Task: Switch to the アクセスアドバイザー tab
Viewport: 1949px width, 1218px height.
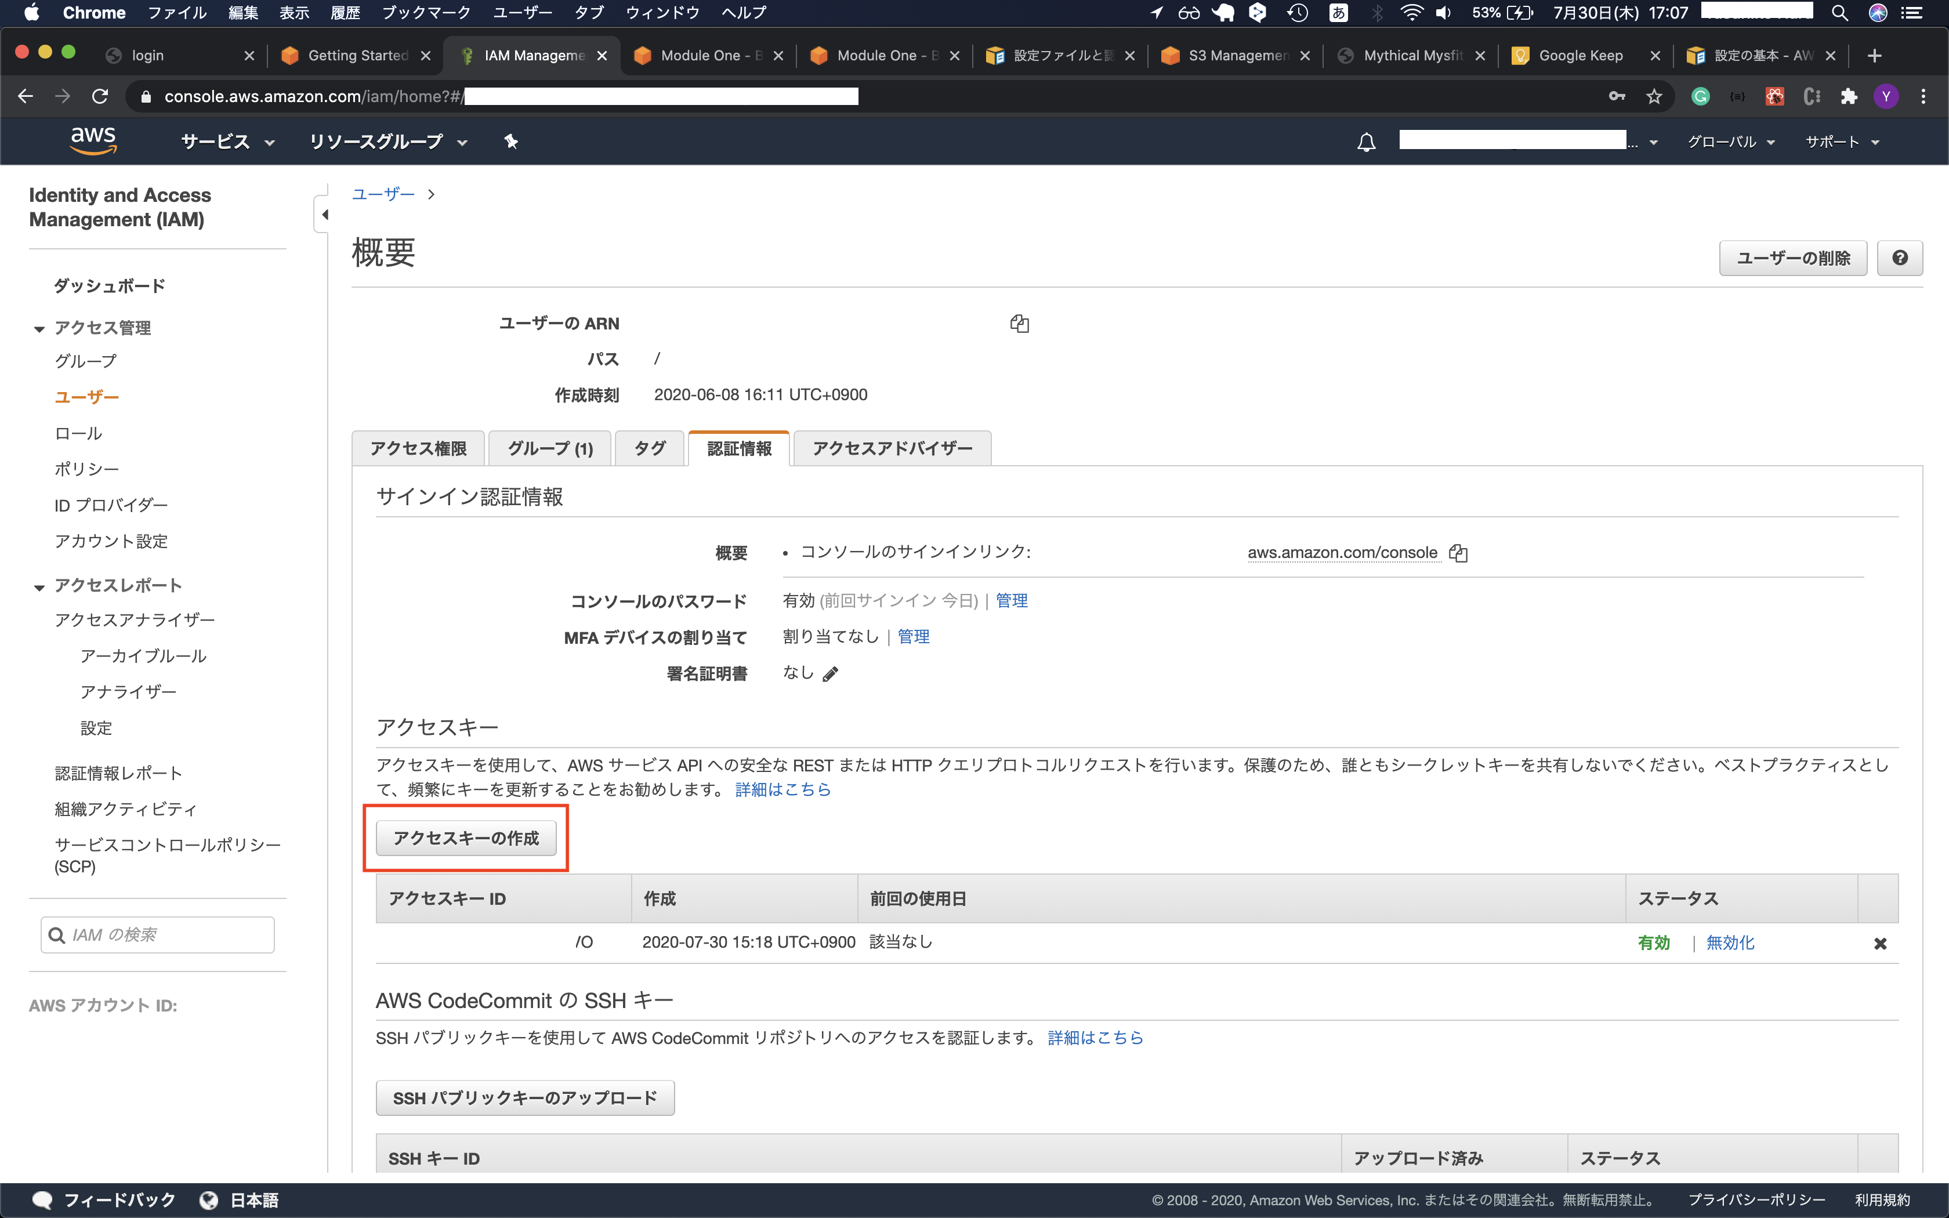Action: [892, 448]
